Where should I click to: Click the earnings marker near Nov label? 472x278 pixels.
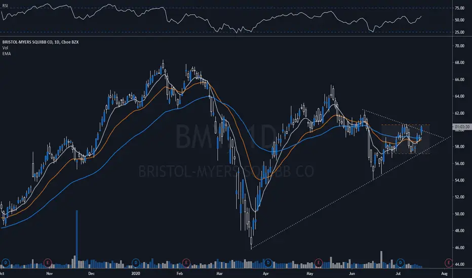coord(48,263)
